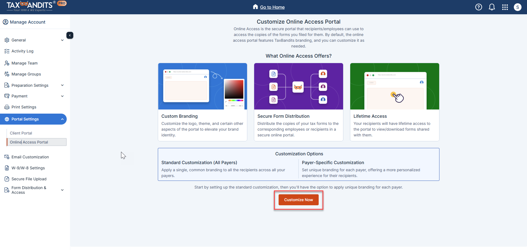This screenshot has width=527, height=250.
Task: Click the Portal Settings globe icon
Action: coord(7,119)
